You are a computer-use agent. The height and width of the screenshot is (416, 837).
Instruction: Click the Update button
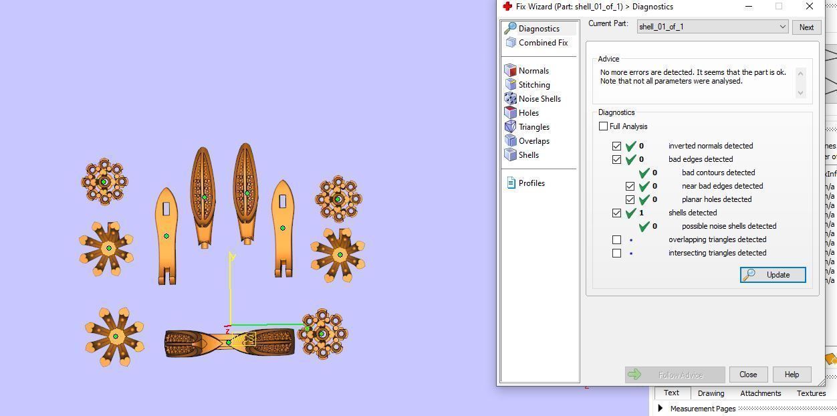tap(773, 275)
